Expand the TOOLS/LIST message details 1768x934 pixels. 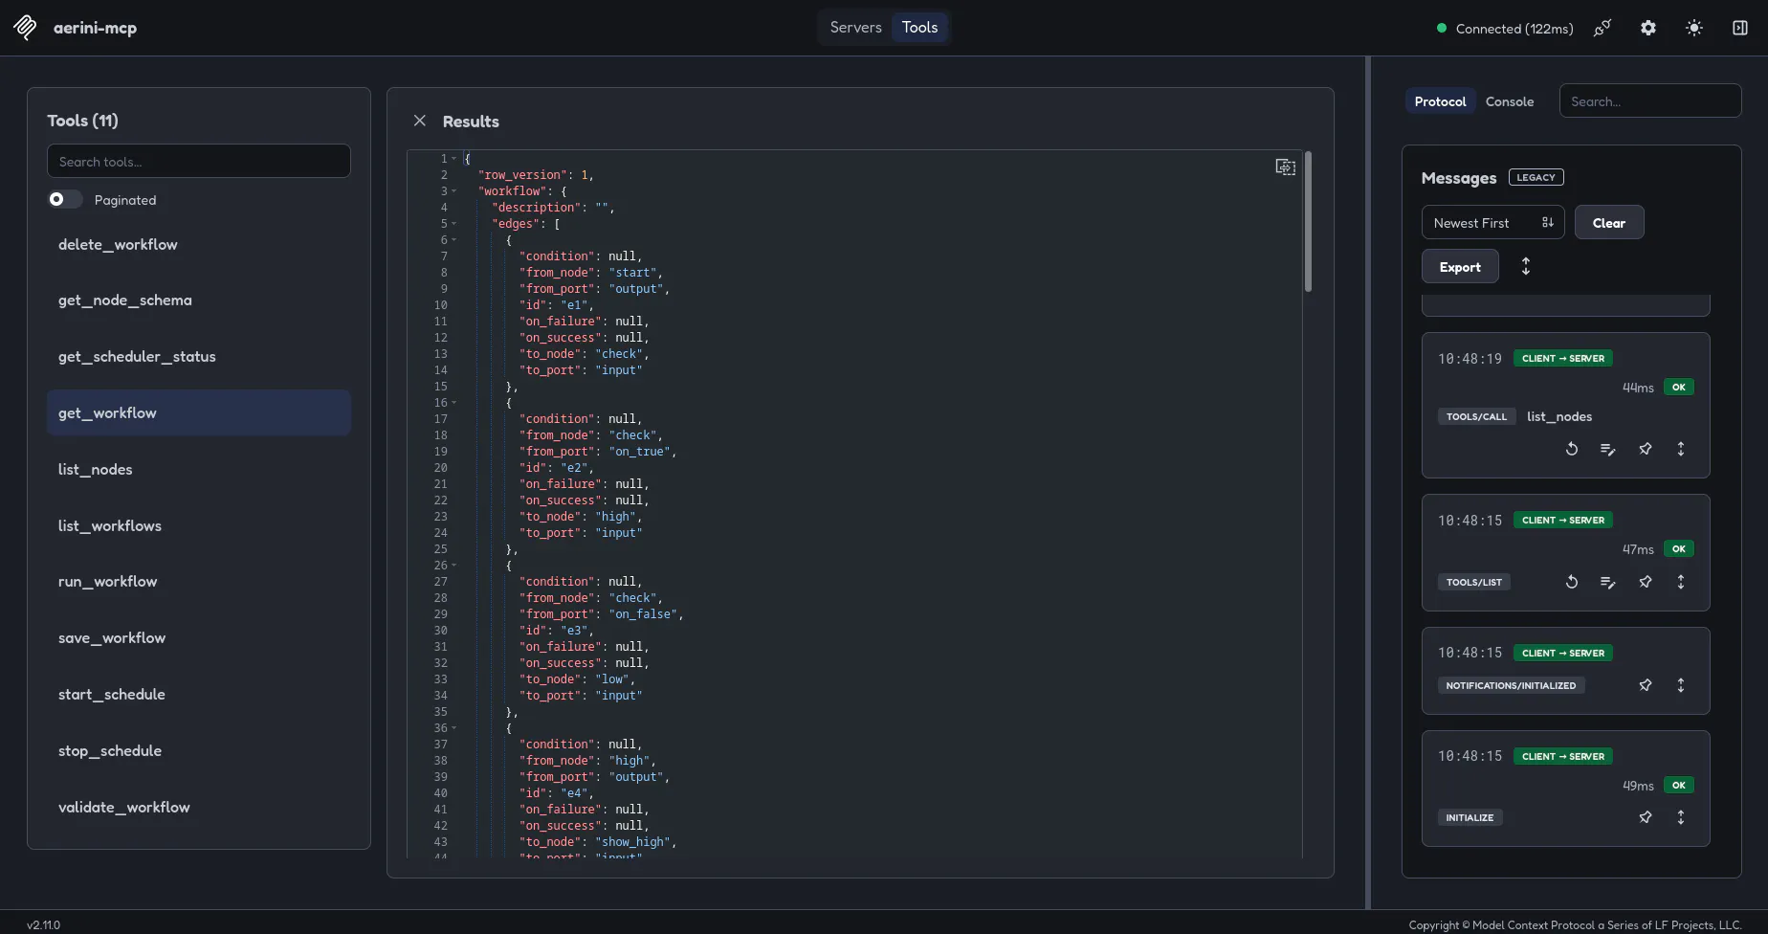[1681, 582]
